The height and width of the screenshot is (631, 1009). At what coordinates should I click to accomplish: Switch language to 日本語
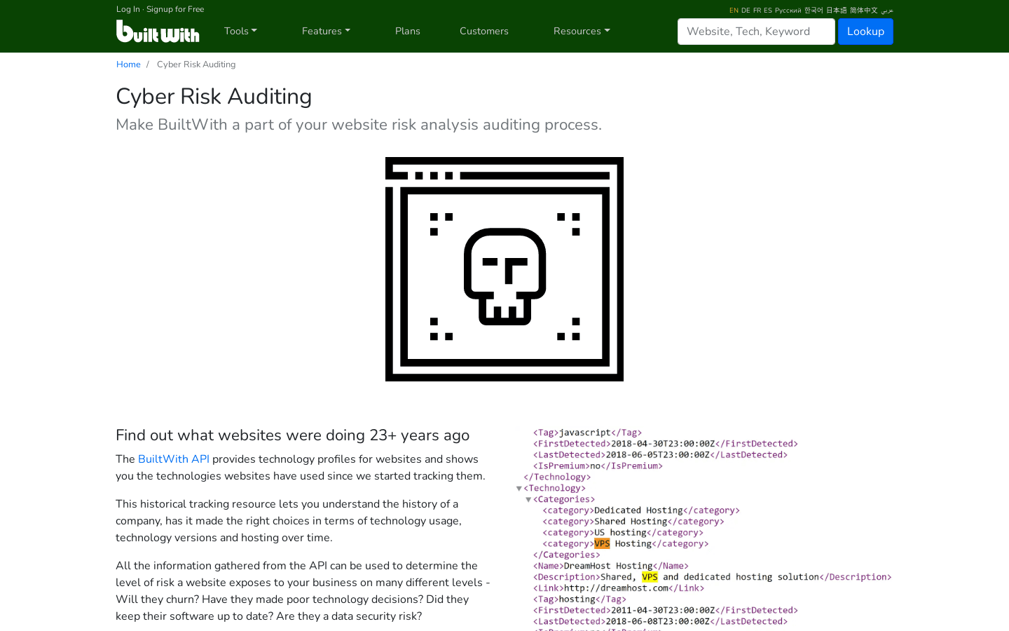pos(837,11)
